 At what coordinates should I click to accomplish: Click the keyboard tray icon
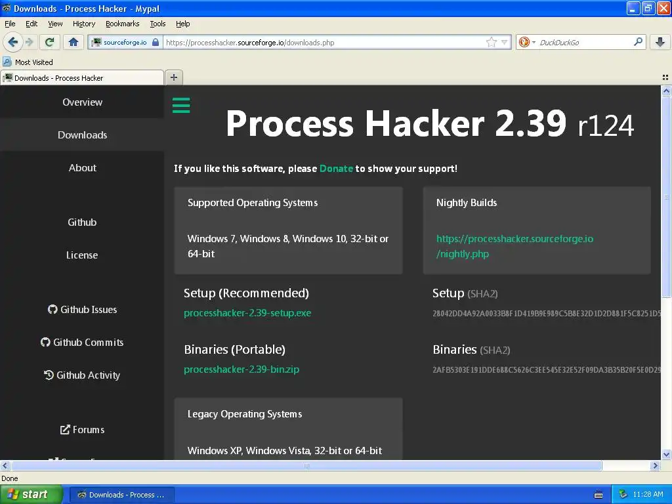[598, 495]
